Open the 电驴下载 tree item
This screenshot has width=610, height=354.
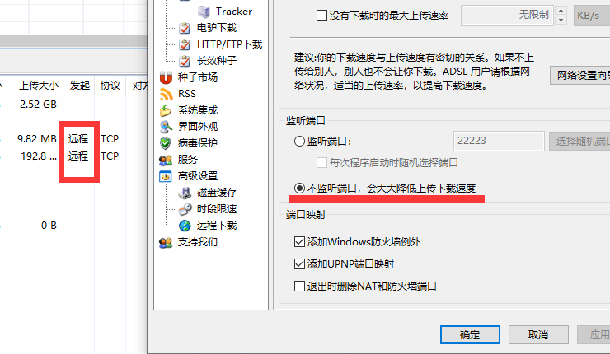click(x=217, y=28)
